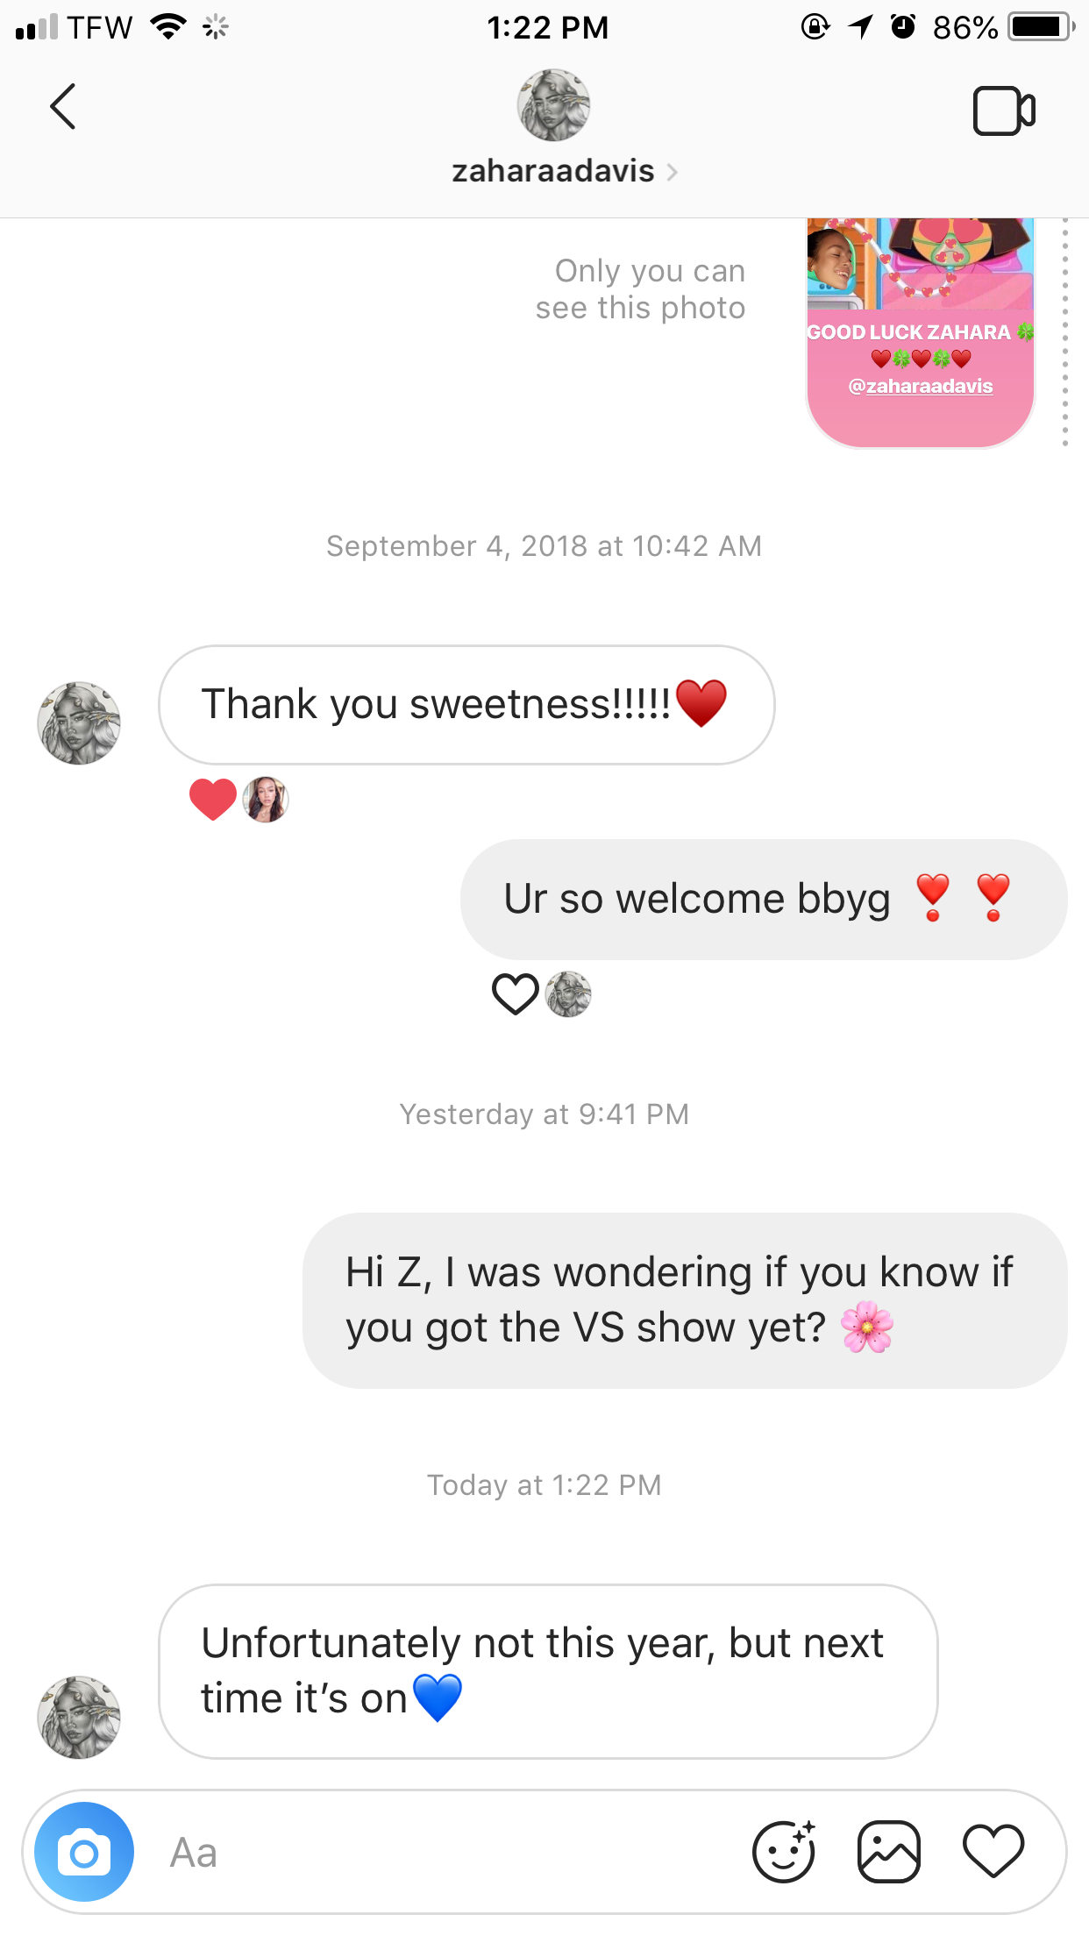The height and width of the screenshot is (1936, 1089).
Task: Tap the @zaharaadavis mention link in story
Action: pyautogui.click(x=921, y=386)
